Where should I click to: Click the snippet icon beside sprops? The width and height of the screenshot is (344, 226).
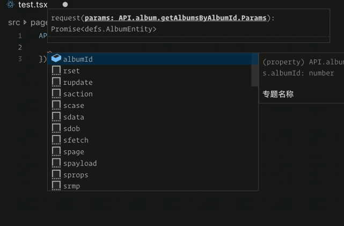(x=56, y=175)
